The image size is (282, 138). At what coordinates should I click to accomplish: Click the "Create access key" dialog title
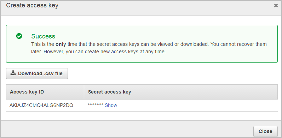[32, 5]
